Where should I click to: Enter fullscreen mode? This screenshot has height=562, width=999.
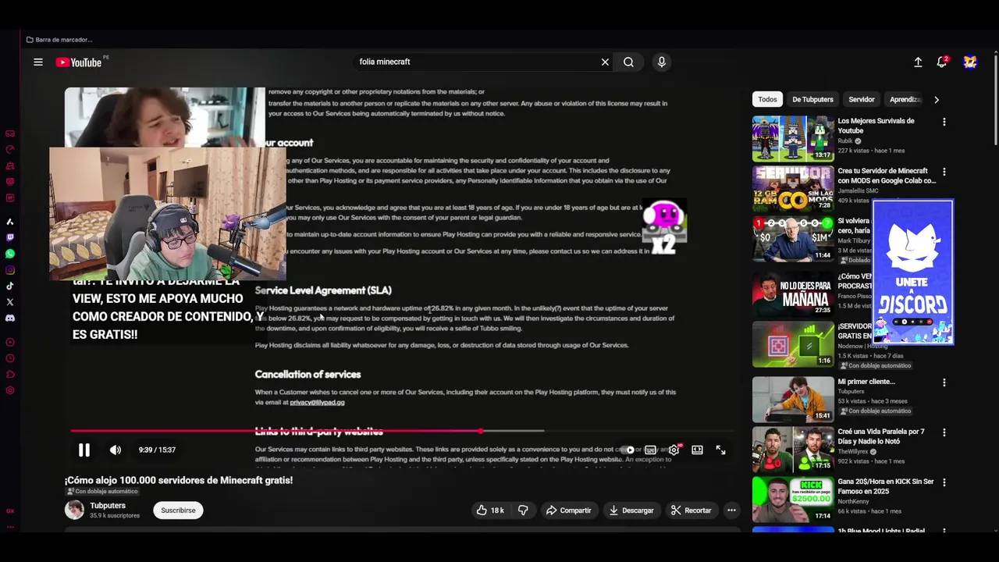[x=720, y=450]
